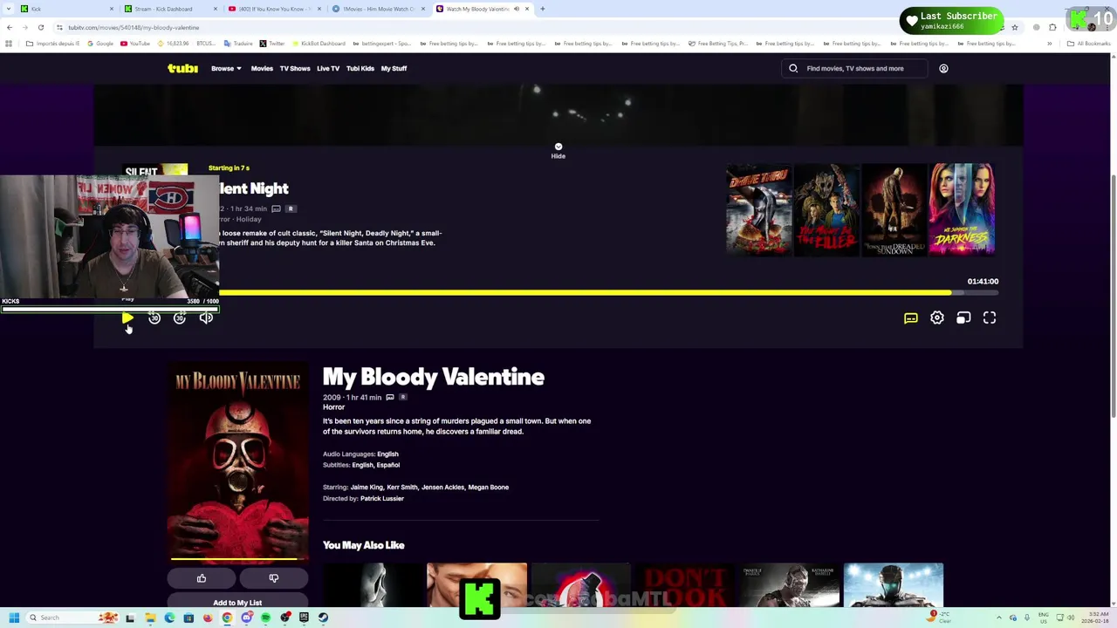Go back in browser history

[10, 27]
